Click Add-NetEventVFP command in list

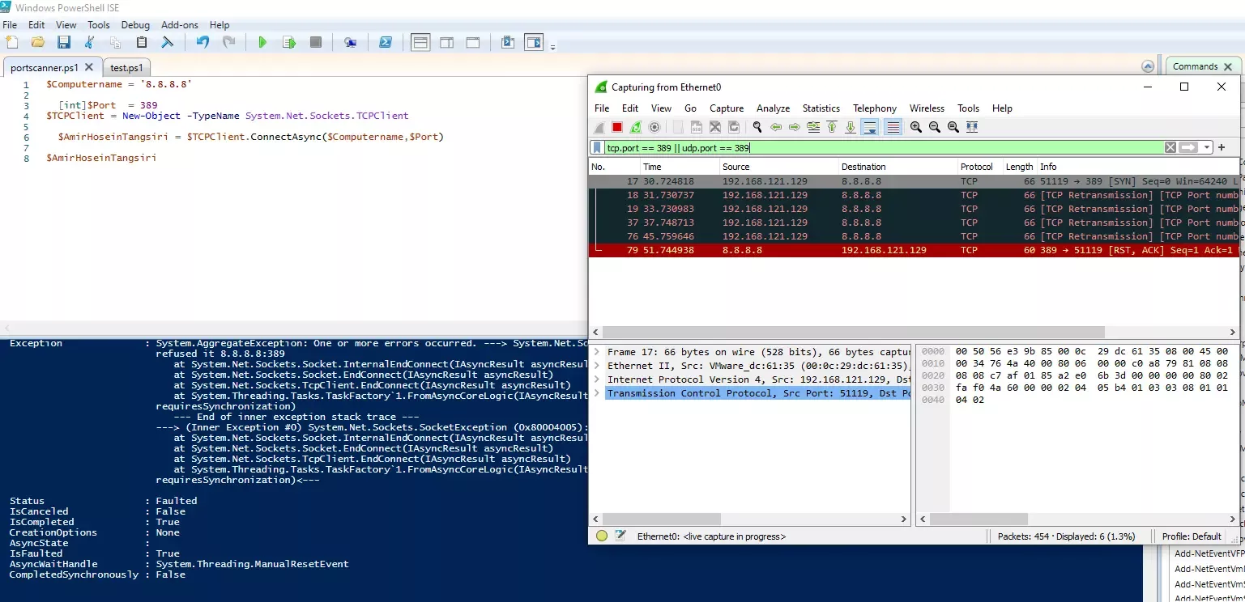(1209, 554)
